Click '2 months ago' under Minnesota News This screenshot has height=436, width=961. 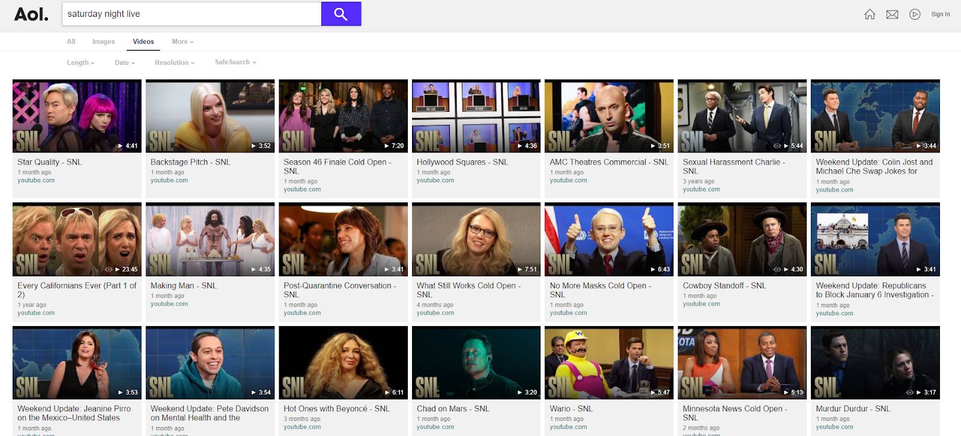pos(701,428)
